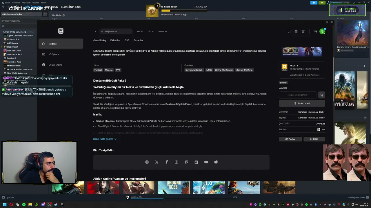Image resolution: width=371 pixels, height=208 pixels.
Task: Open Spotify from the Windows taskbar
Action: (24, 205)
